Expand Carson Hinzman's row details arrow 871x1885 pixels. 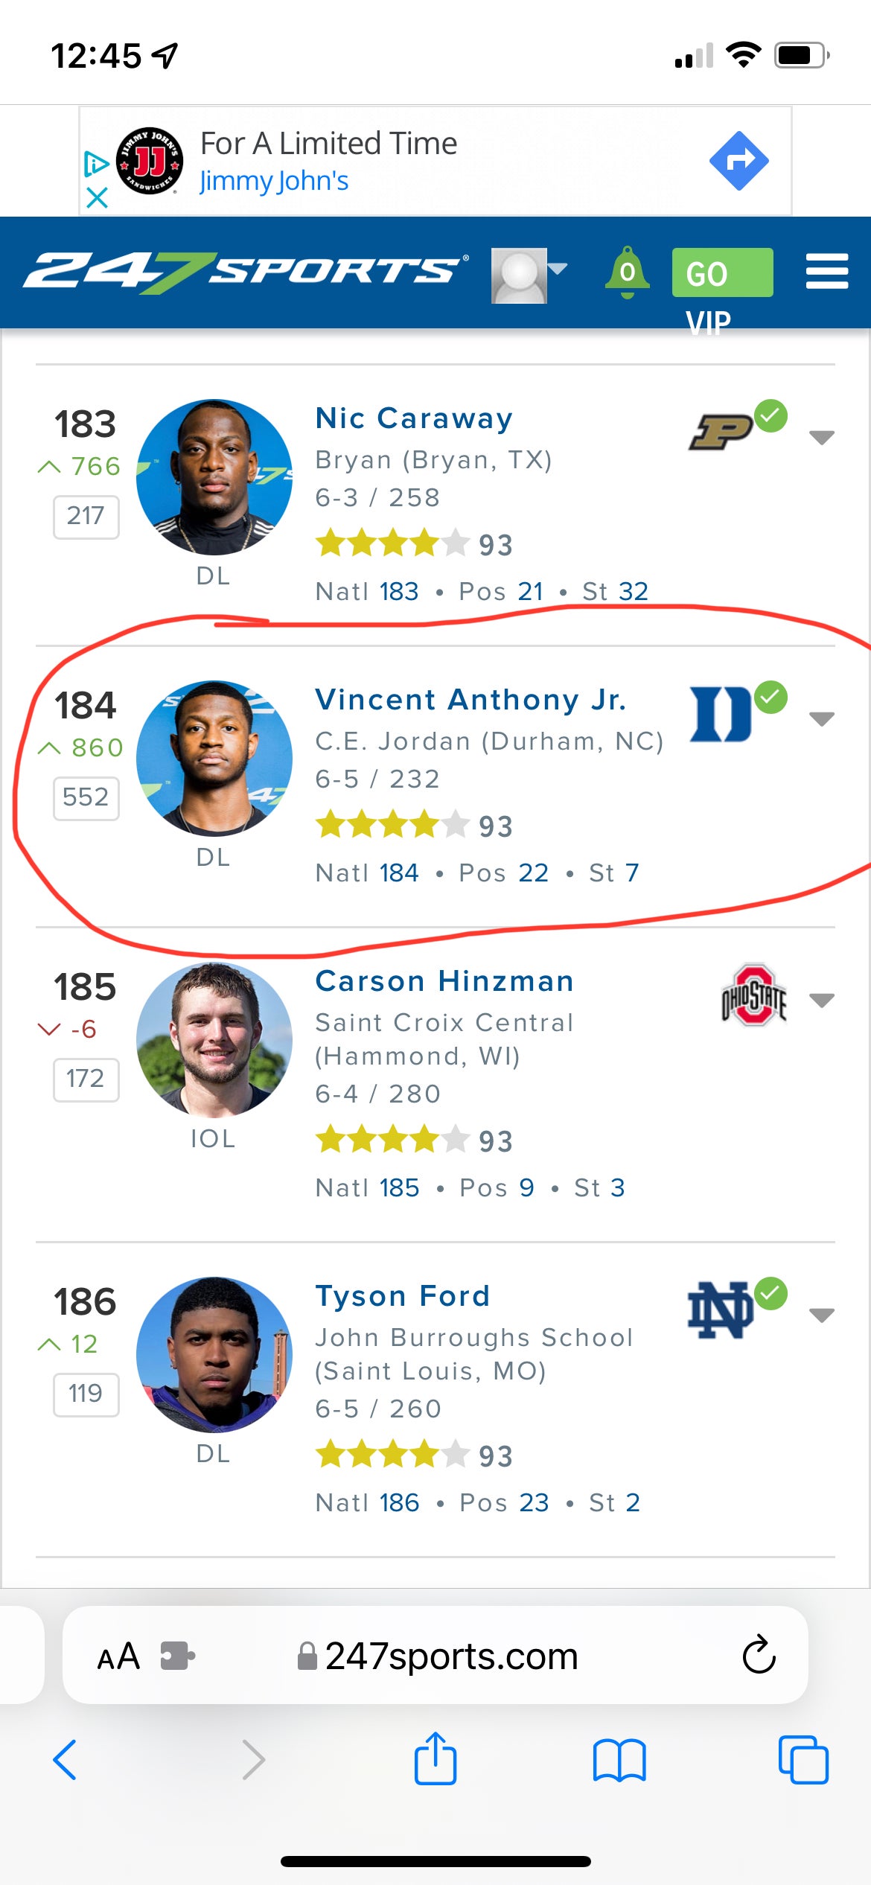pos(821,1000)
